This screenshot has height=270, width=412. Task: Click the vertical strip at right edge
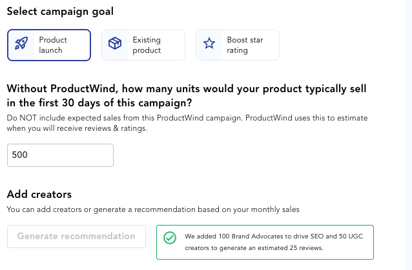[x=408, y=135]
